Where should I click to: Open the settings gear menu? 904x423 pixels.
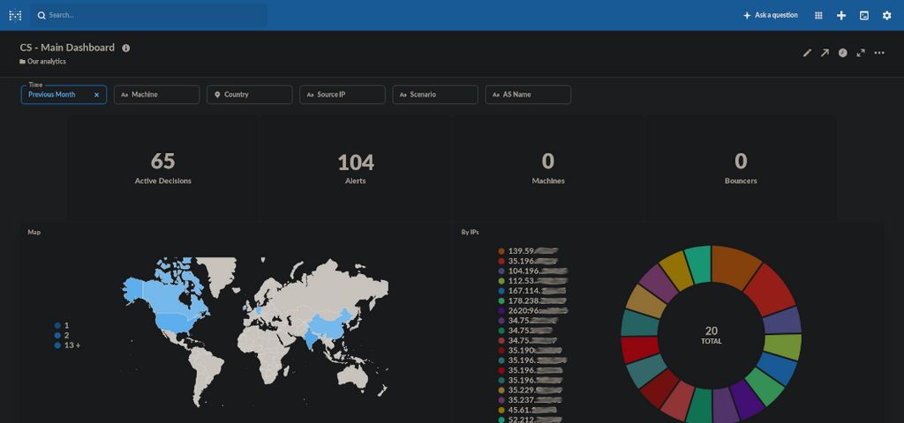tap(886, 16)
